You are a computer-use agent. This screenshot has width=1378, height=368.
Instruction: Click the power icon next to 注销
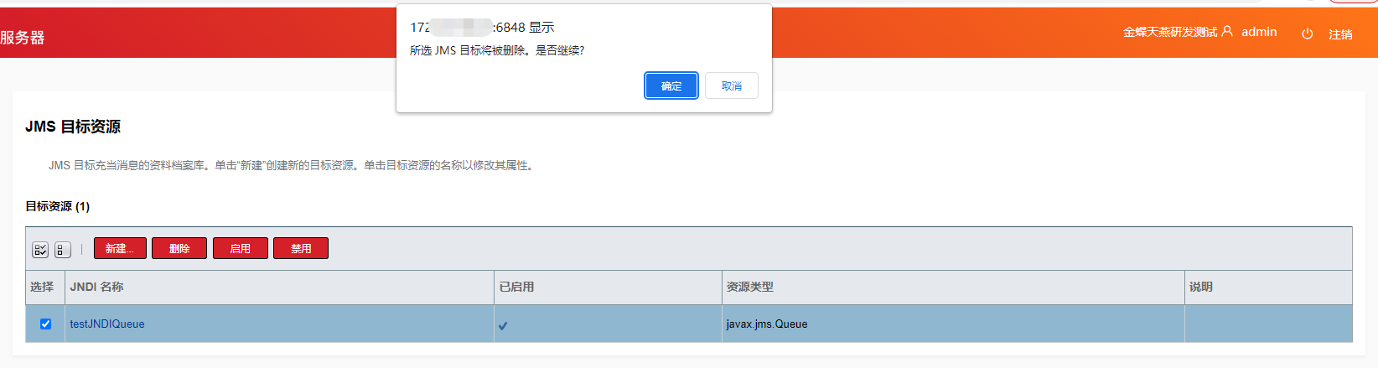click(x=1307, y=34)
